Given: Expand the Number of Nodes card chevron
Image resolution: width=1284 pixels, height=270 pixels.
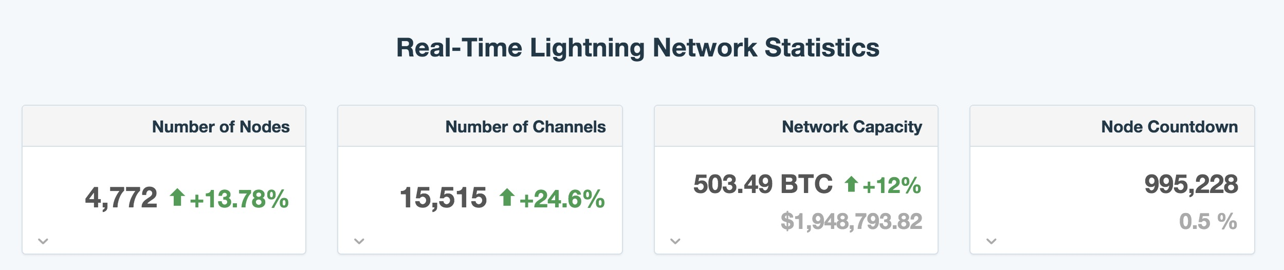Looking at the screenshot, I should tap(43, 241).
